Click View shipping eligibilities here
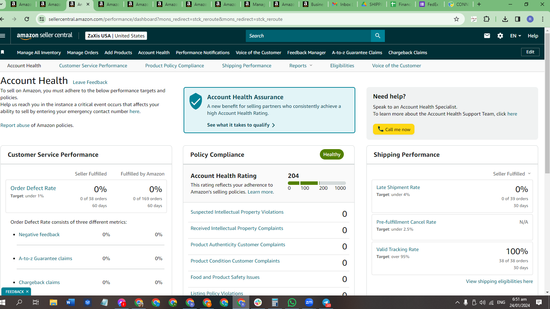Image resolution: width=550 pixels, height=309 pixels. coord(499,281)
